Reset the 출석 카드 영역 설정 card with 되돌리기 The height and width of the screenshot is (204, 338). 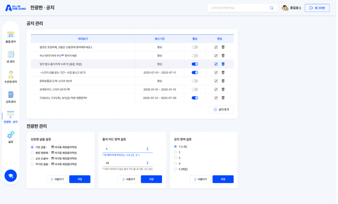(x=129, y=179)
